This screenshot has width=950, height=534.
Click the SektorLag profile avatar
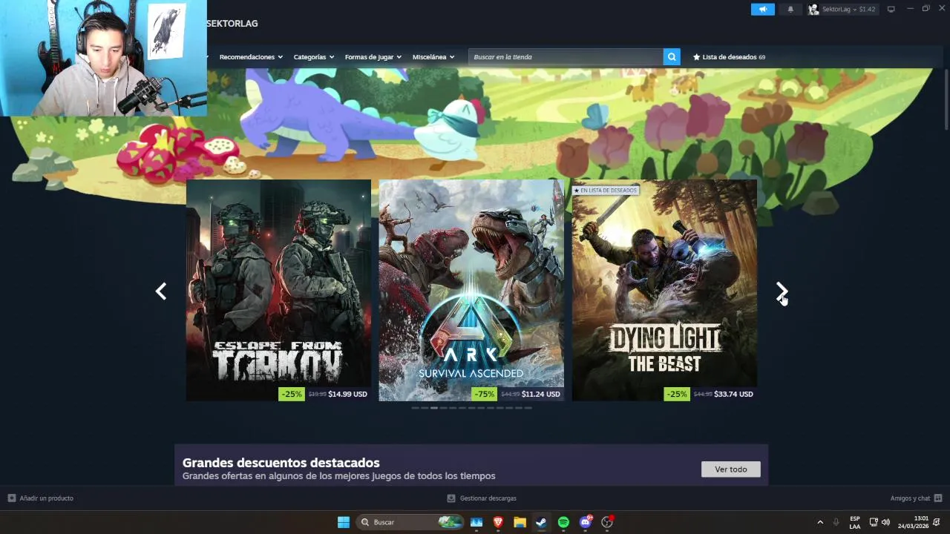[813, 9]
